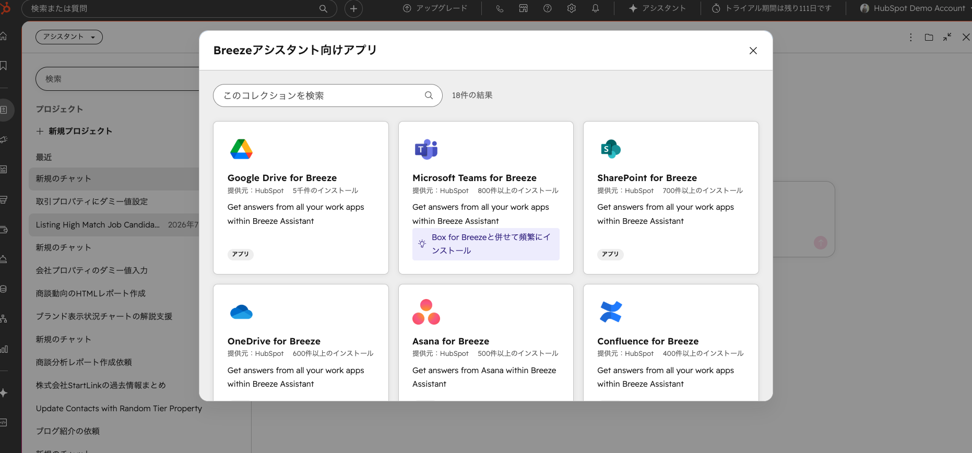The height and width of the screenshot is (453, 972).
Task: Click the Google Drive logo icon
Action: click(241, 149)
